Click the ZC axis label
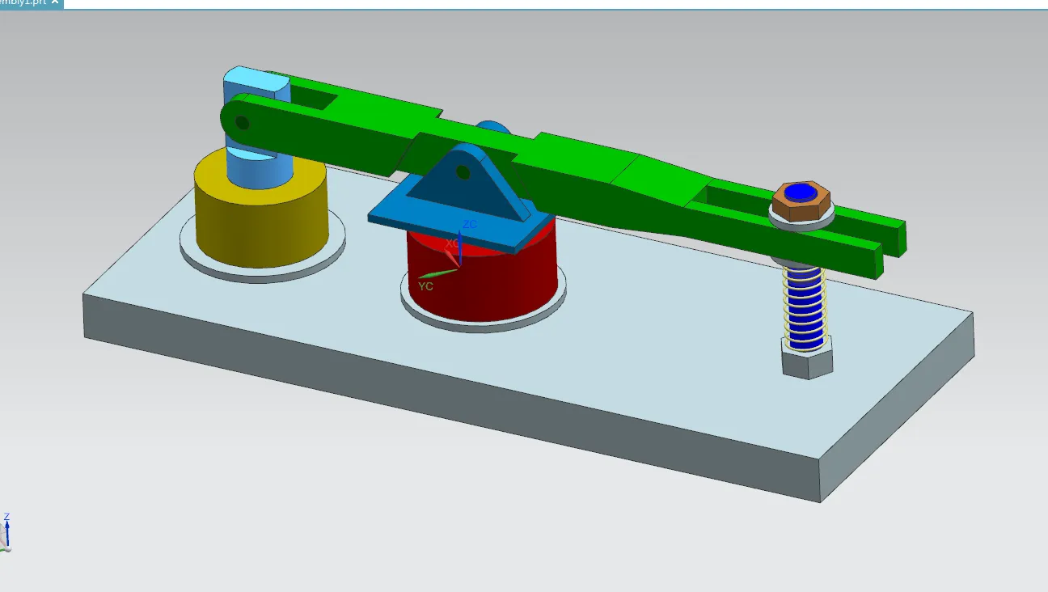 (x=469, y=224)
